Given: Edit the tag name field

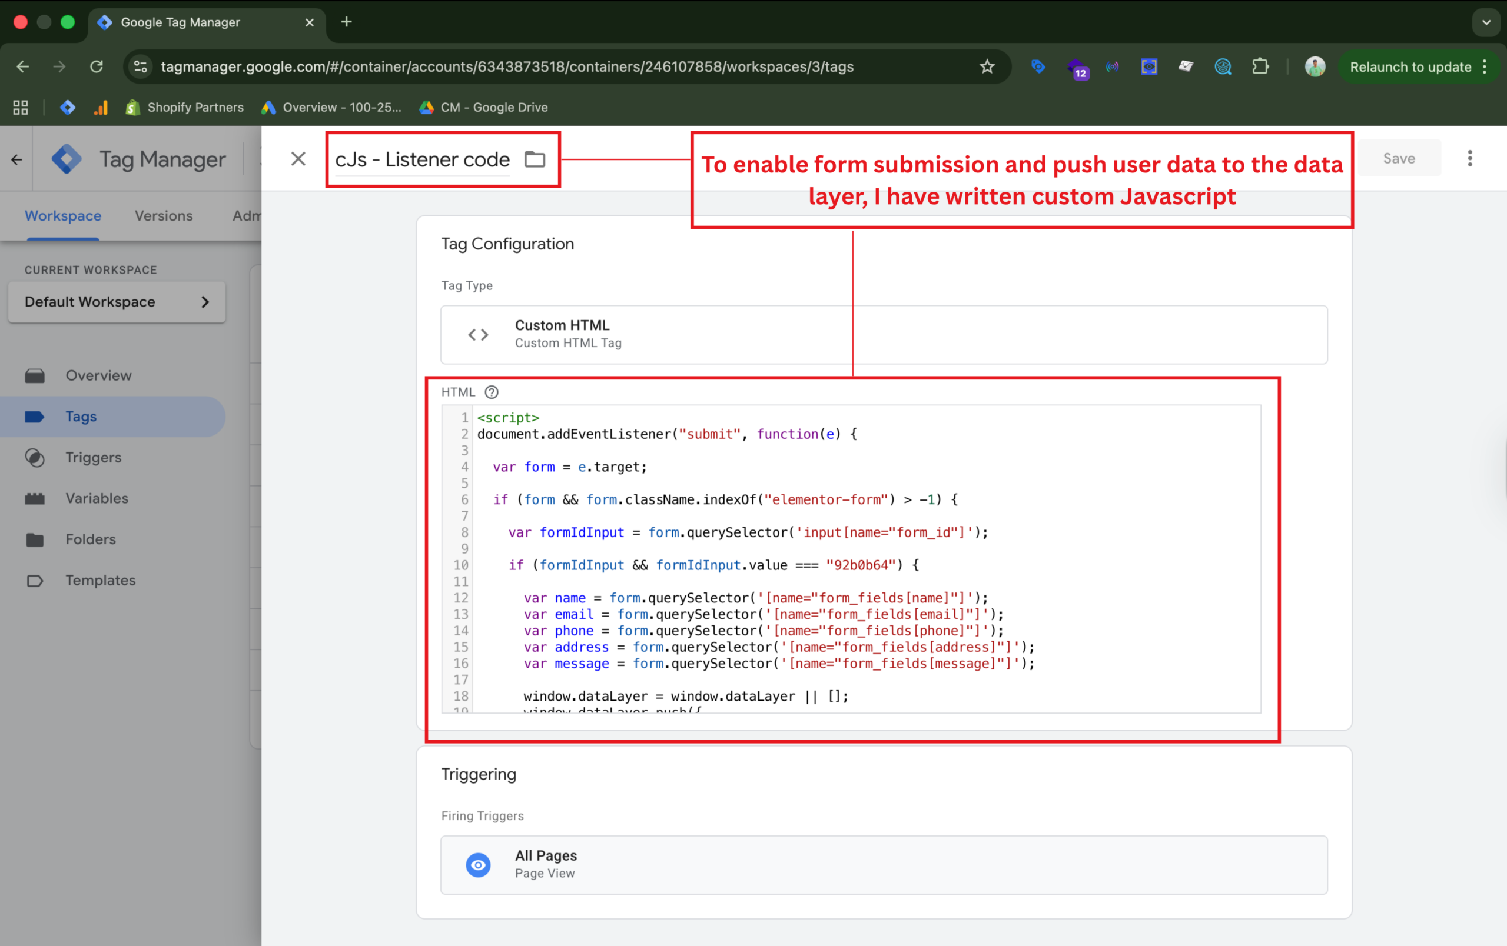Looking at the screenshot, I should tap(423, 159).
